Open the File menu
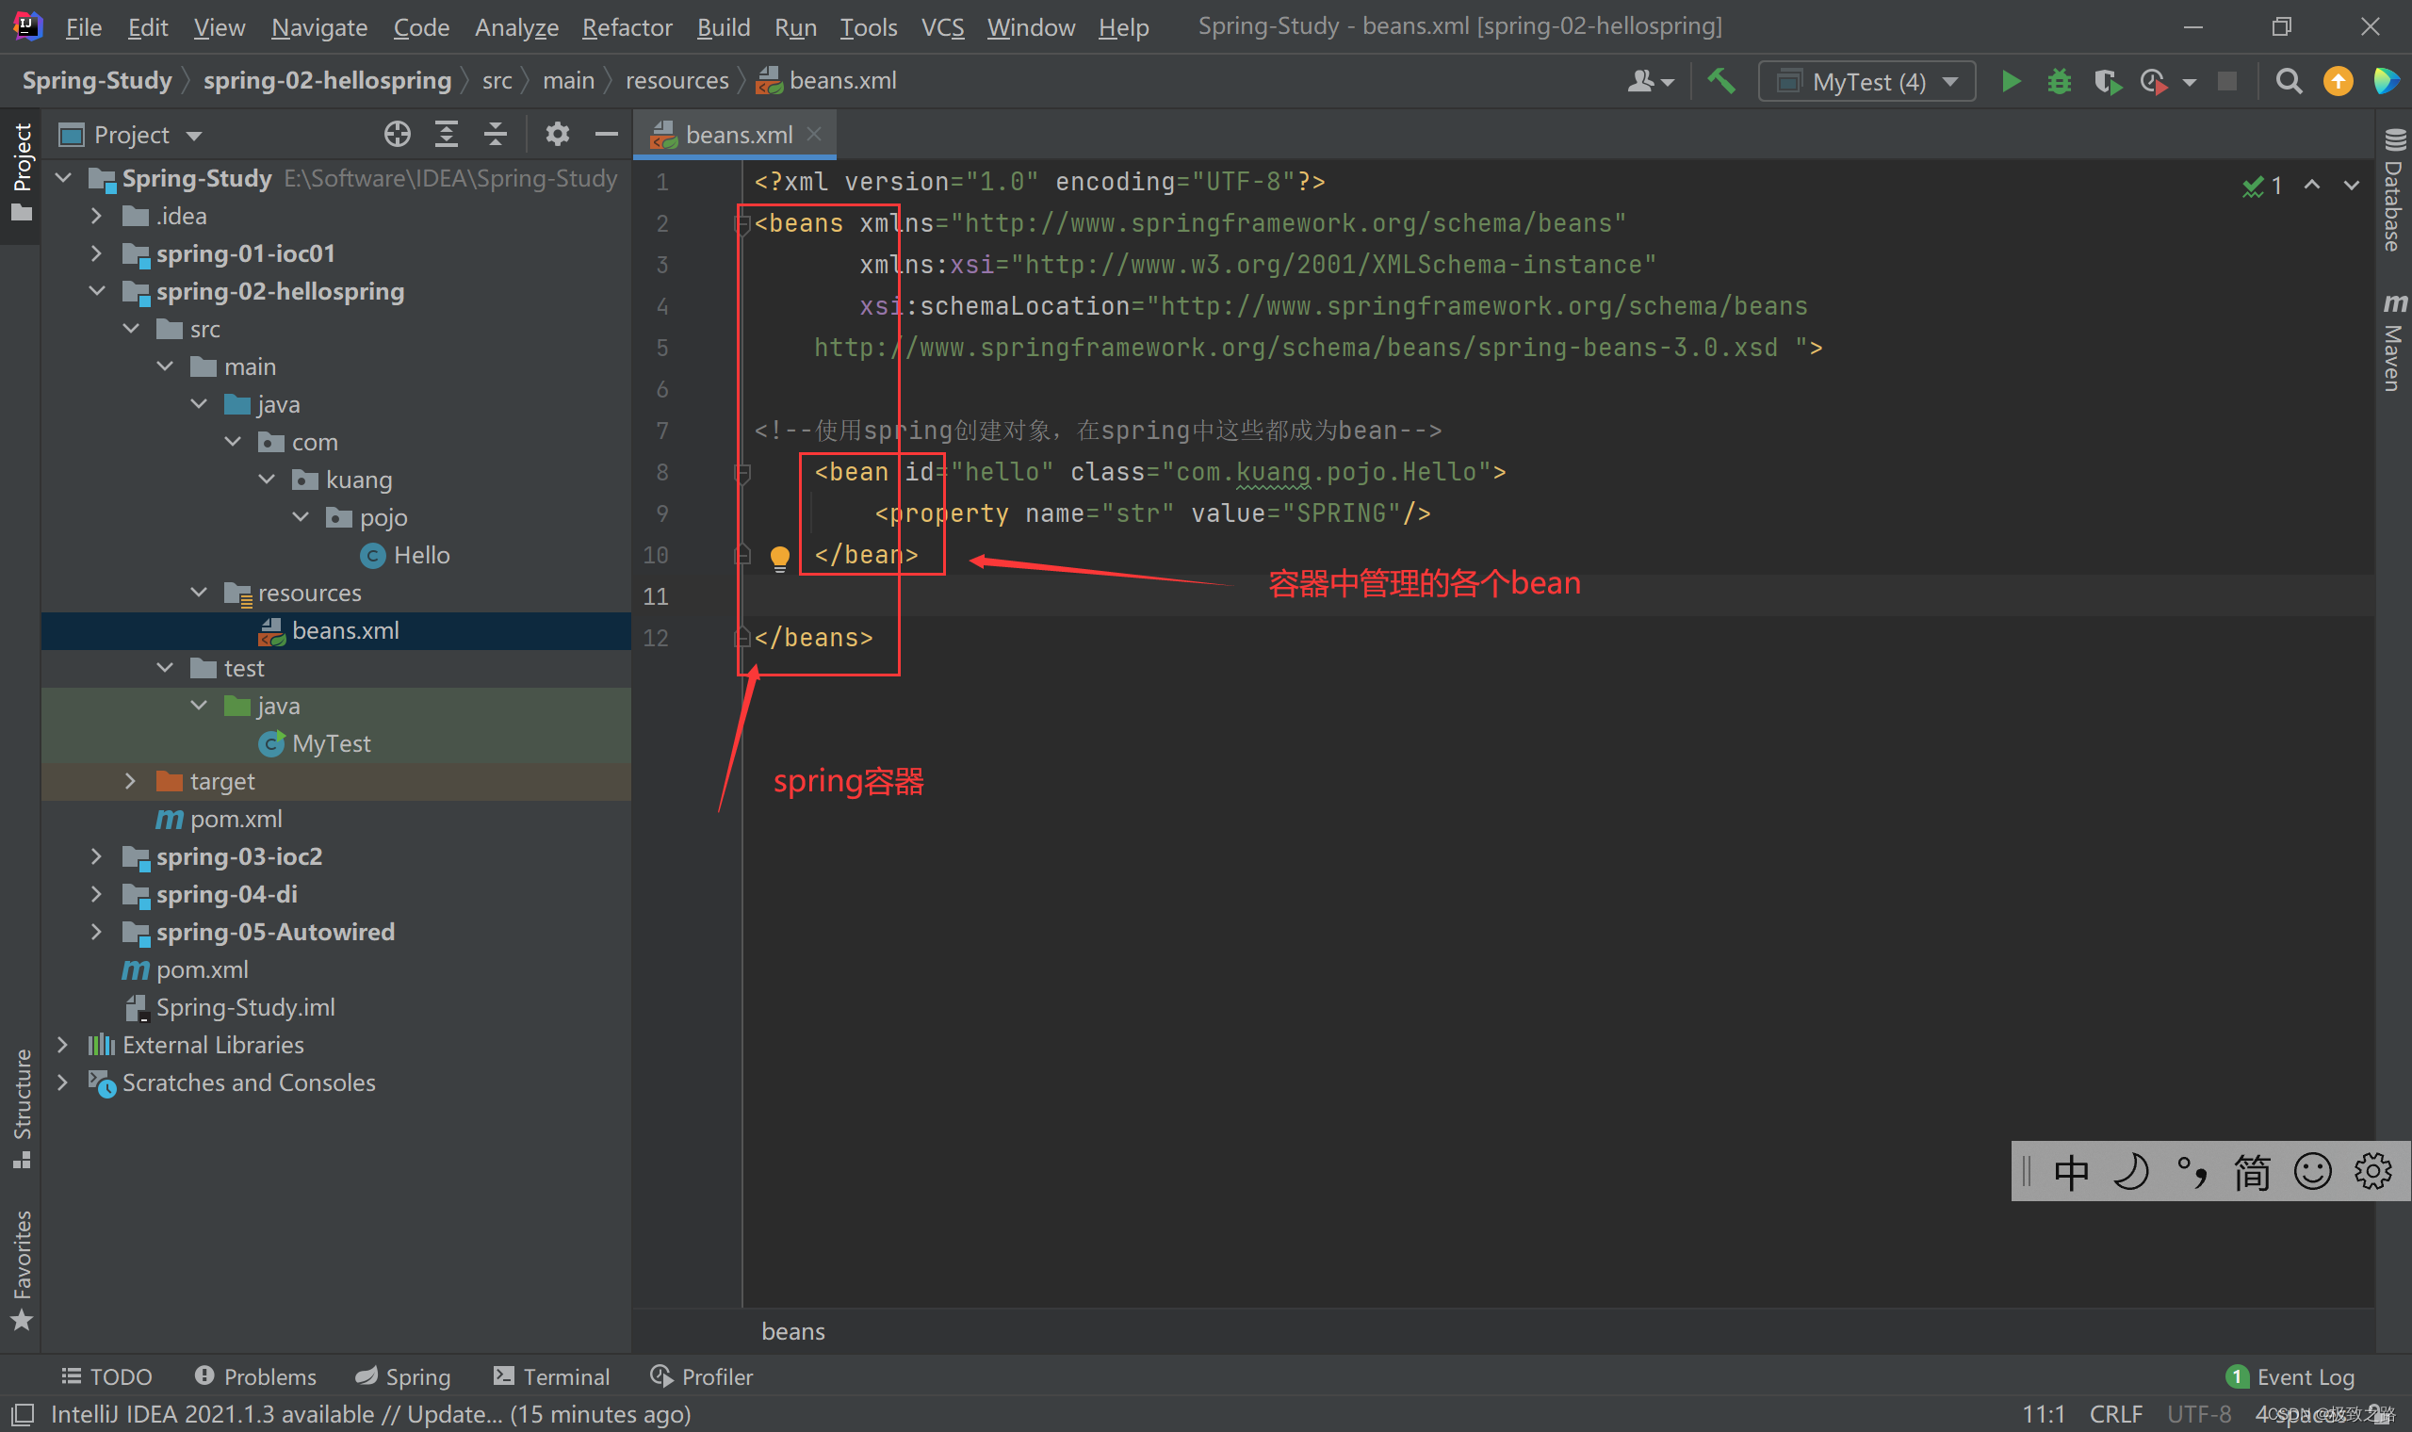Image resolution: width=2412 pixels, height=1432 pixels. [x=83, y=27]
